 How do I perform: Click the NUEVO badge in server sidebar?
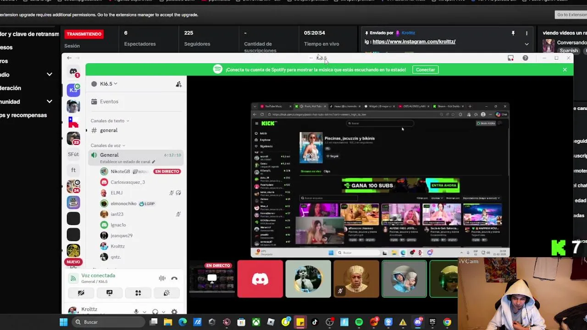(73, 262)
